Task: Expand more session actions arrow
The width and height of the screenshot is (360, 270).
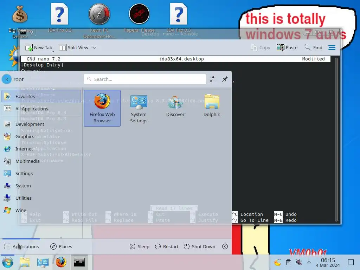Action: (x=225, y=246)
